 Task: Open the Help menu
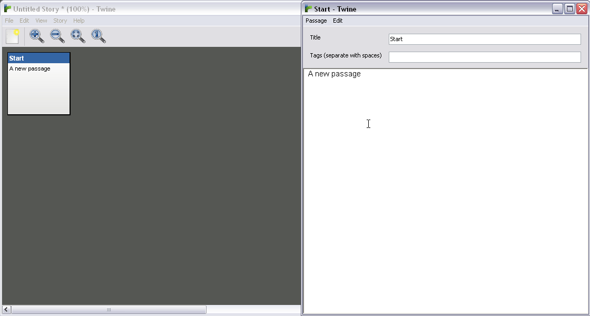click(x=78, y=21)
